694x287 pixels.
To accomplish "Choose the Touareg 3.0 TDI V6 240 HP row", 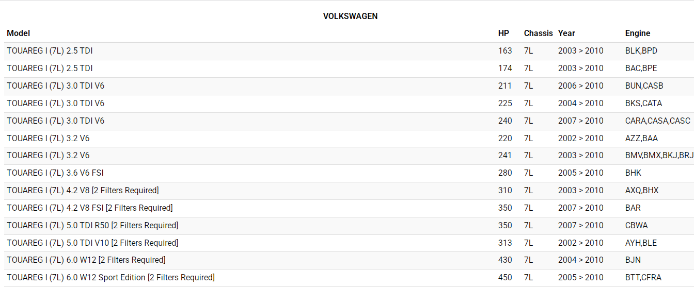I will 56,121.
